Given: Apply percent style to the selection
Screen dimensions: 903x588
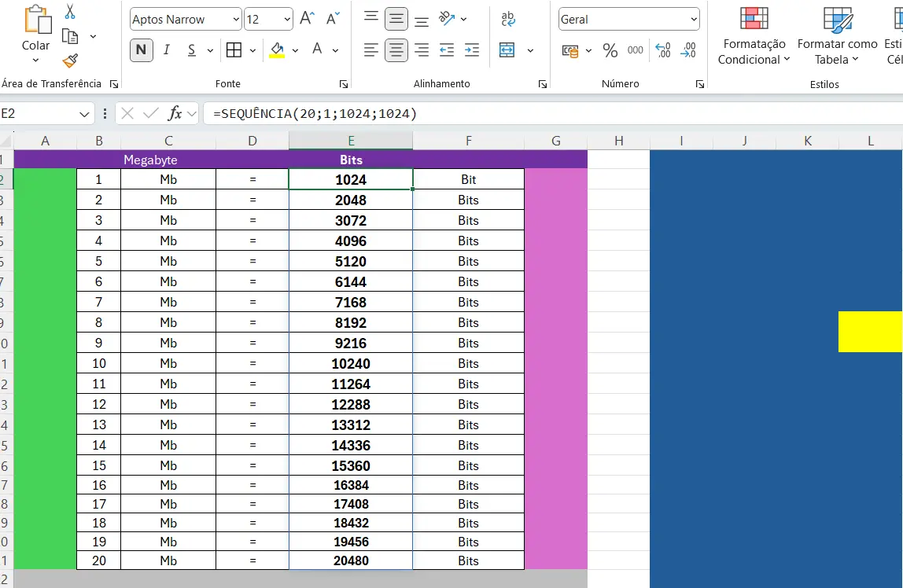Looking at the screenshot, I should 610,50.
